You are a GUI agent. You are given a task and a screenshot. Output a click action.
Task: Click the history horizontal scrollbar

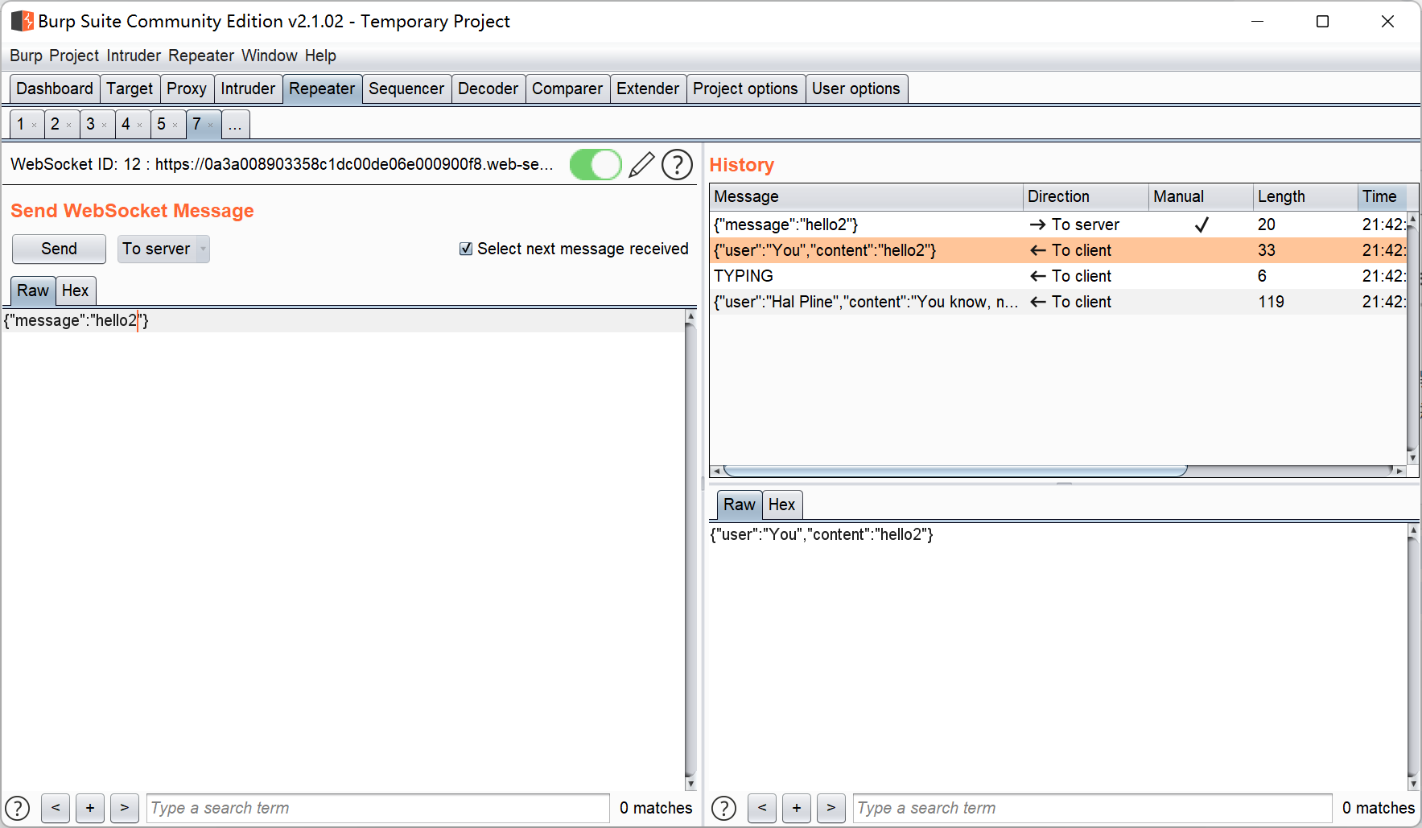click(x=954, y=471)
